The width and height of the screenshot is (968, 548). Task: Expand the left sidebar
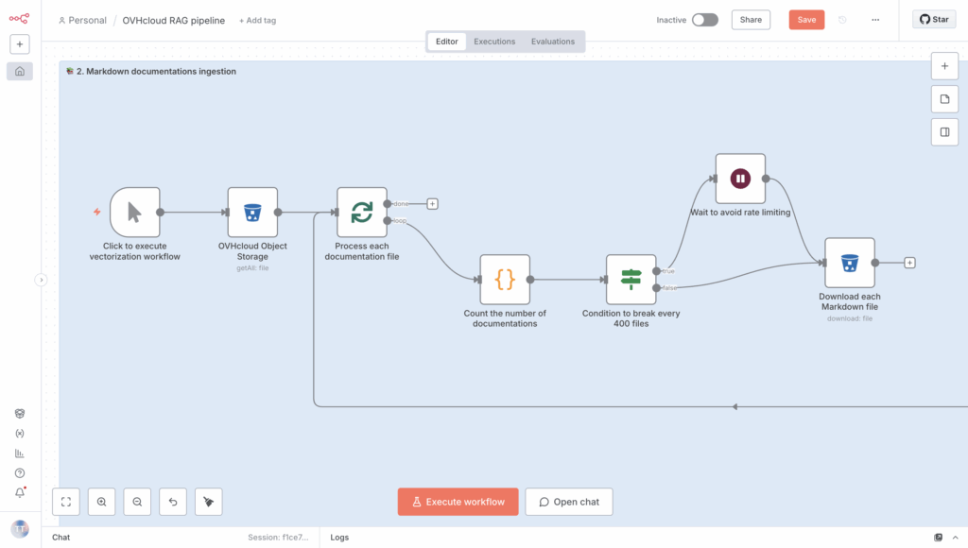[x=41, y=280]
